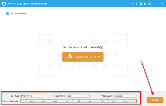This screenshot has width=166, height=106.
Task: Minimize the AnyMP4 DVD Creator window
Action: tap(154, 4)
